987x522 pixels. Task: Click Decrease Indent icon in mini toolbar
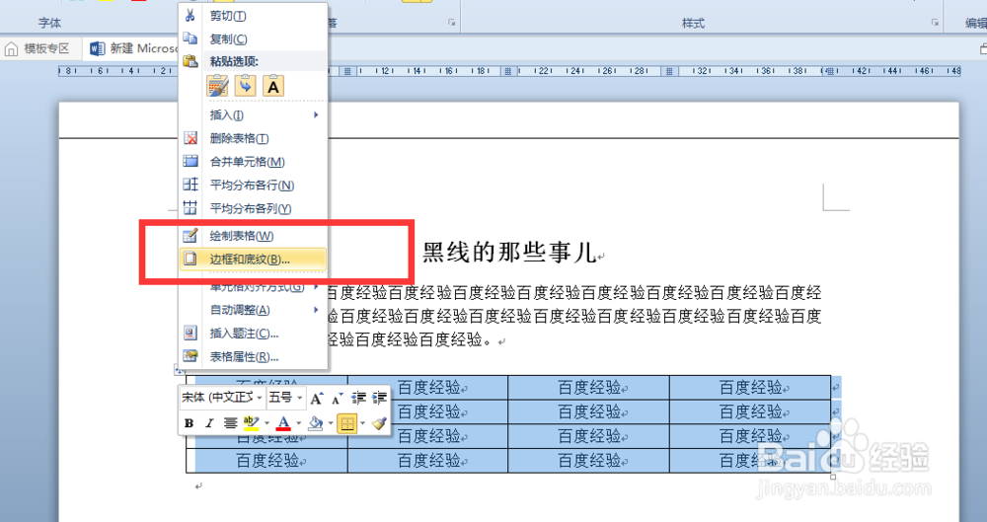(x=359, y=398)
